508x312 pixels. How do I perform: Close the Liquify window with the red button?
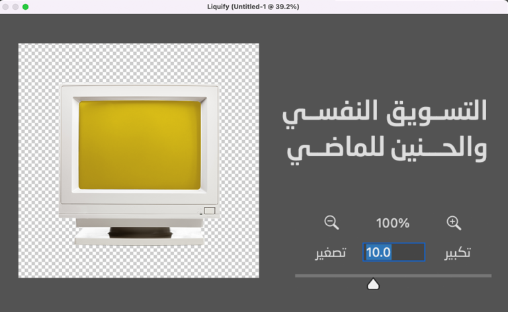click(x=5, y=6)
